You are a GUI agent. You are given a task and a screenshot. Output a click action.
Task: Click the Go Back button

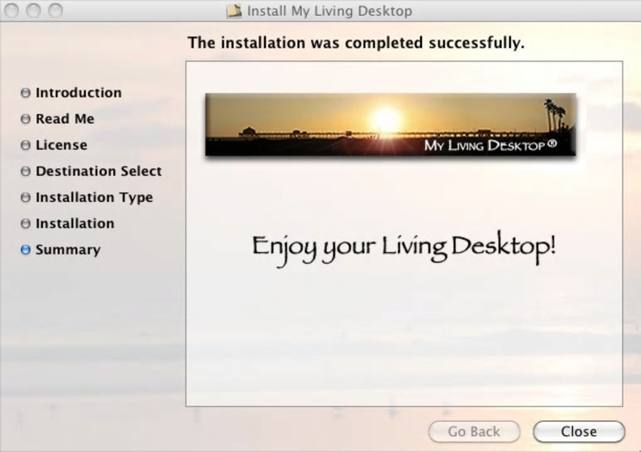point(474,431)
